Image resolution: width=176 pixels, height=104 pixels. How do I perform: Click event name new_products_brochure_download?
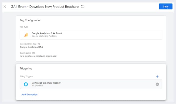[38, 56]
